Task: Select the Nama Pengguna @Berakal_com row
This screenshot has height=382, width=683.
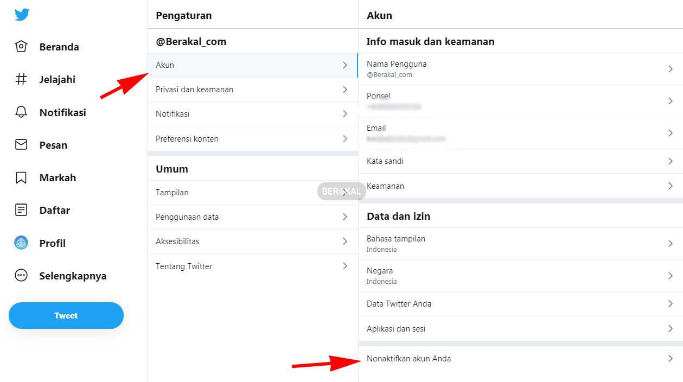Action: pos(521,69)
